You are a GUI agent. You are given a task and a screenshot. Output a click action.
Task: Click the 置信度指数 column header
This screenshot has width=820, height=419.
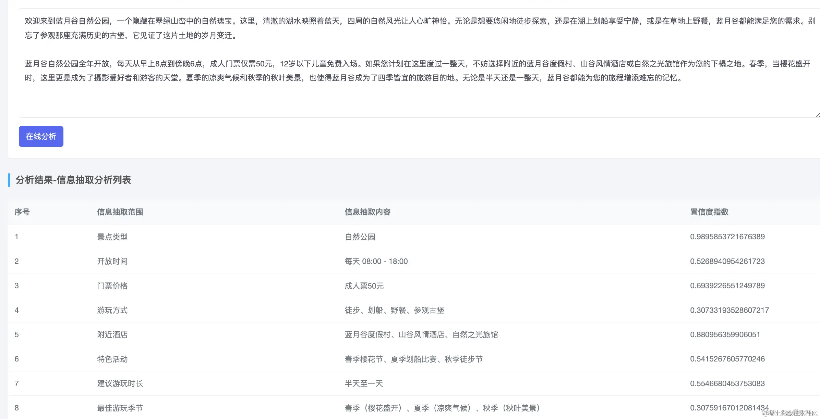(709, 212)
